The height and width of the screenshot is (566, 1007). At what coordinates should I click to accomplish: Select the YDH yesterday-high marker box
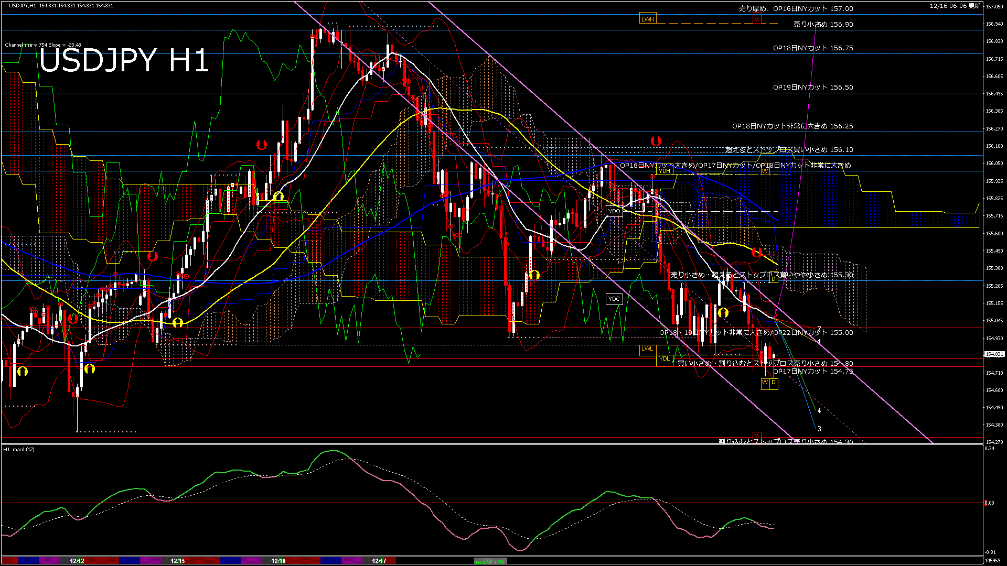663,171
